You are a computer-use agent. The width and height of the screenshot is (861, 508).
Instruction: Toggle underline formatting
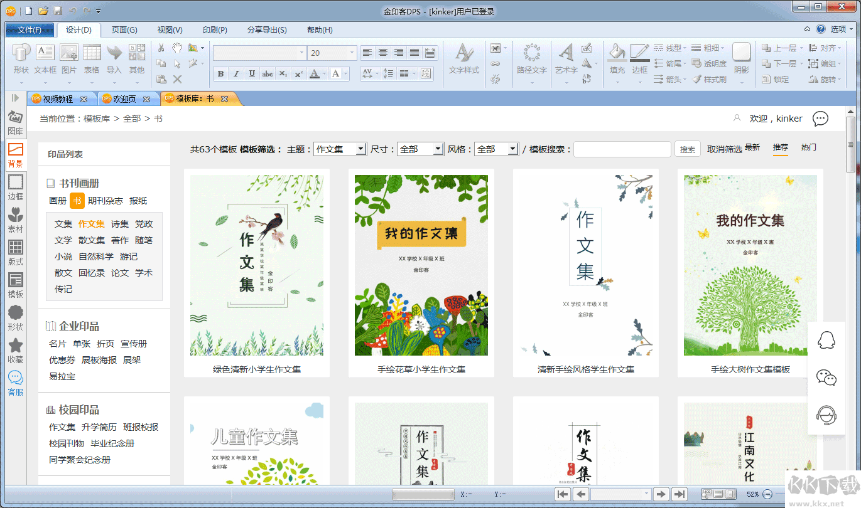tap(252, 73)
